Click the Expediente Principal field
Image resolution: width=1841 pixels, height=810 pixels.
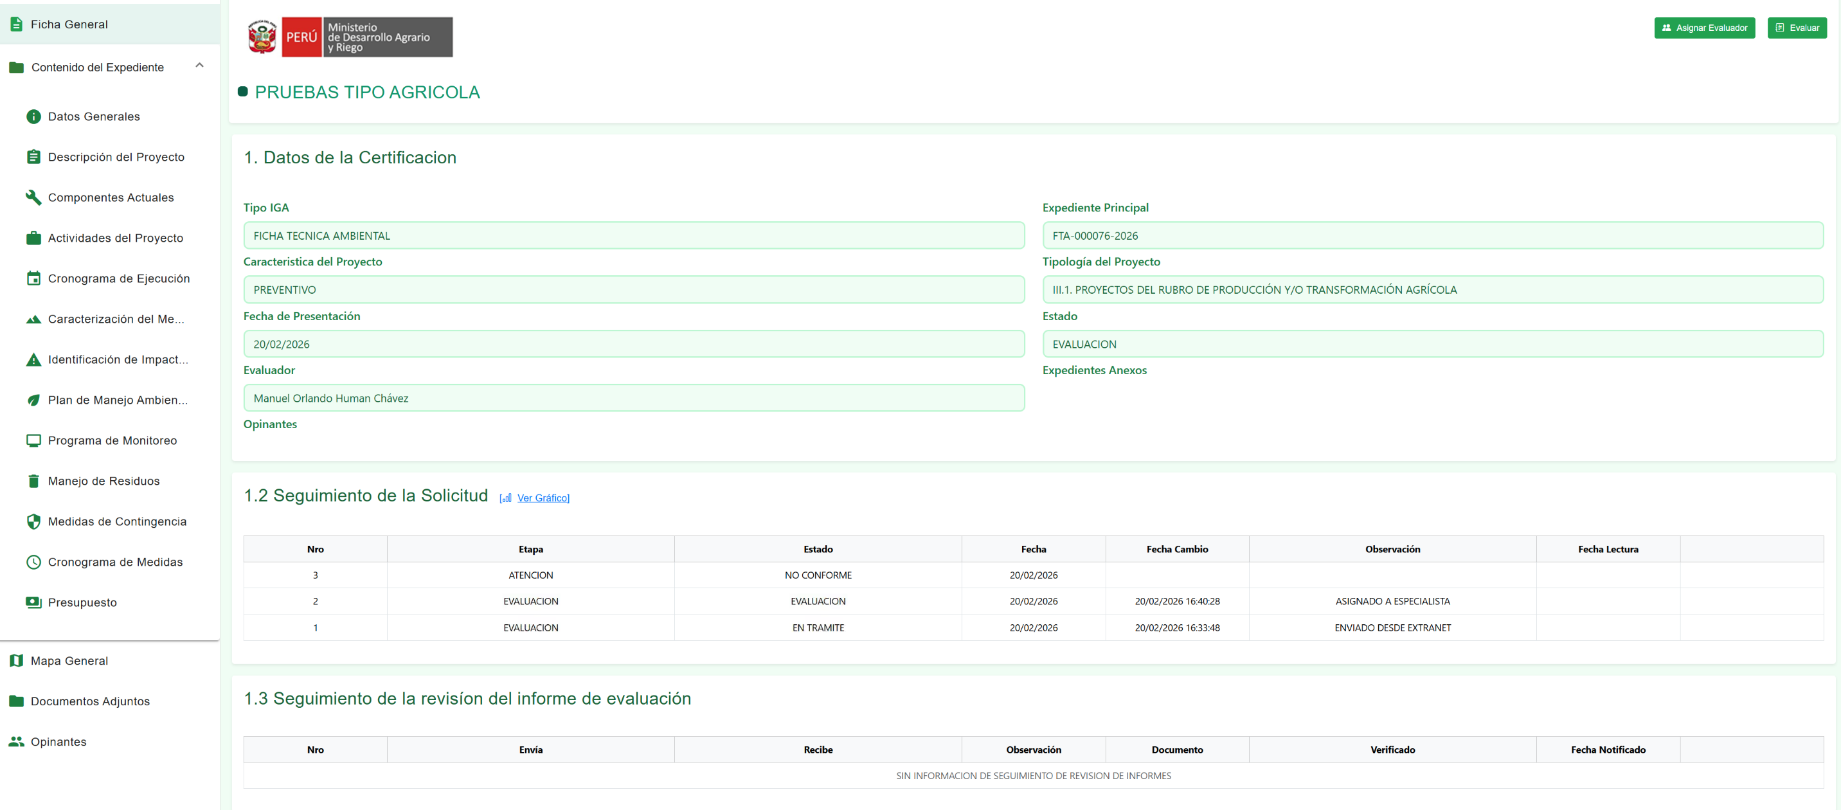pyautogui.click(x=1433, y=235)
